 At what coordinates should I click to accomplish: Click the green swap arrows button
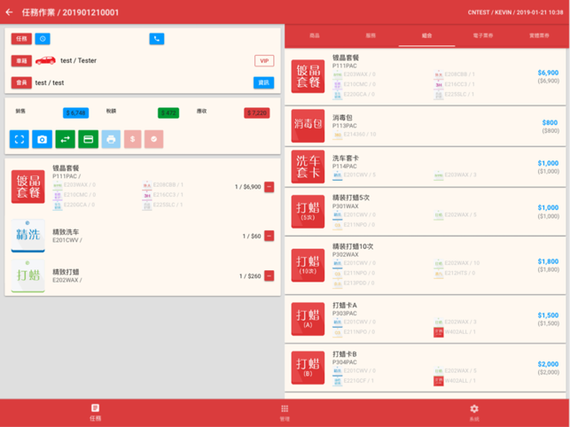click(66, 139)
